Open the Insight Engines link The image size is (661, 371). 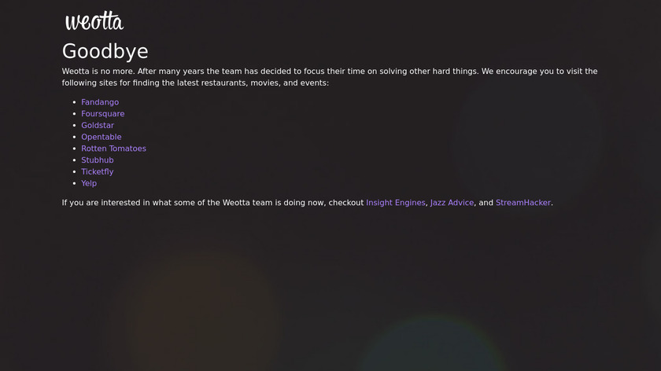pyautogui.click(x=395, y=203)
